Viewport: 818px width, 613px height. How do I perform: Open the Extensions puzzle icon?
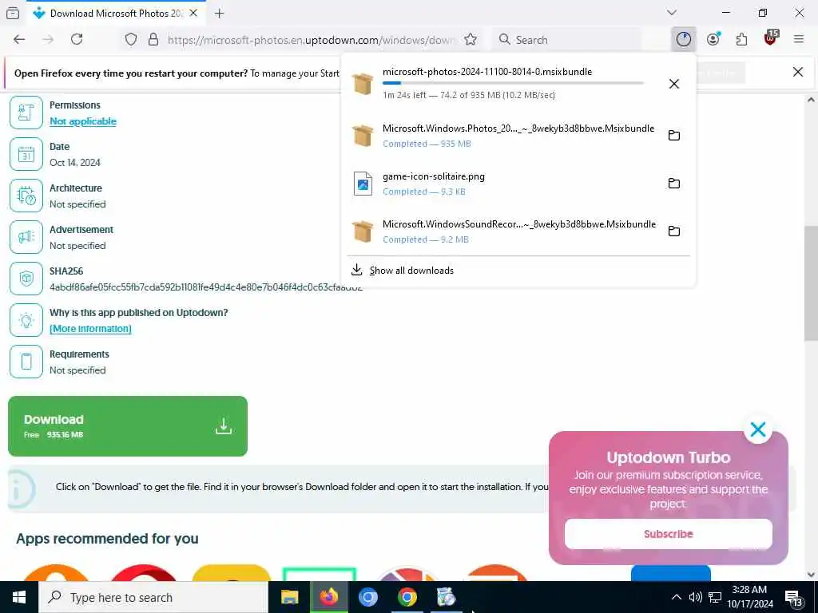pos(741,40)
